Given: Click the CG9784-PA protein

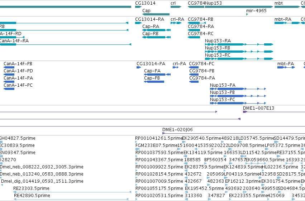Looking at the screenshot, I should [x=194, y=82].
